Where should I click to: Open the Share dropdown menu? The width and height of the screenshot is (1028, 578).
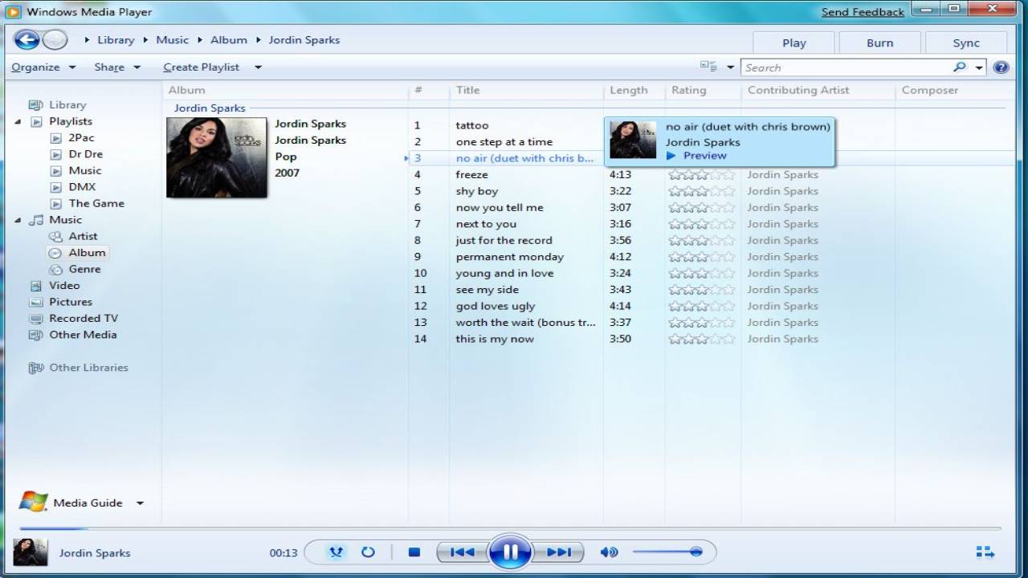[x=116, y=67]
